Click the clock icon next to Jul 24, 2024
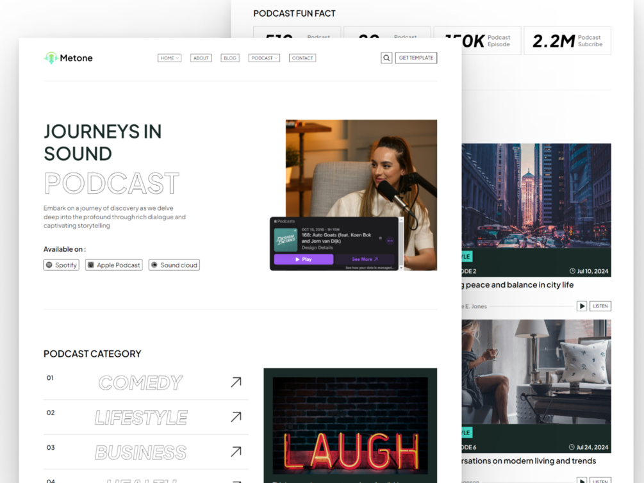 pos(572,447)
